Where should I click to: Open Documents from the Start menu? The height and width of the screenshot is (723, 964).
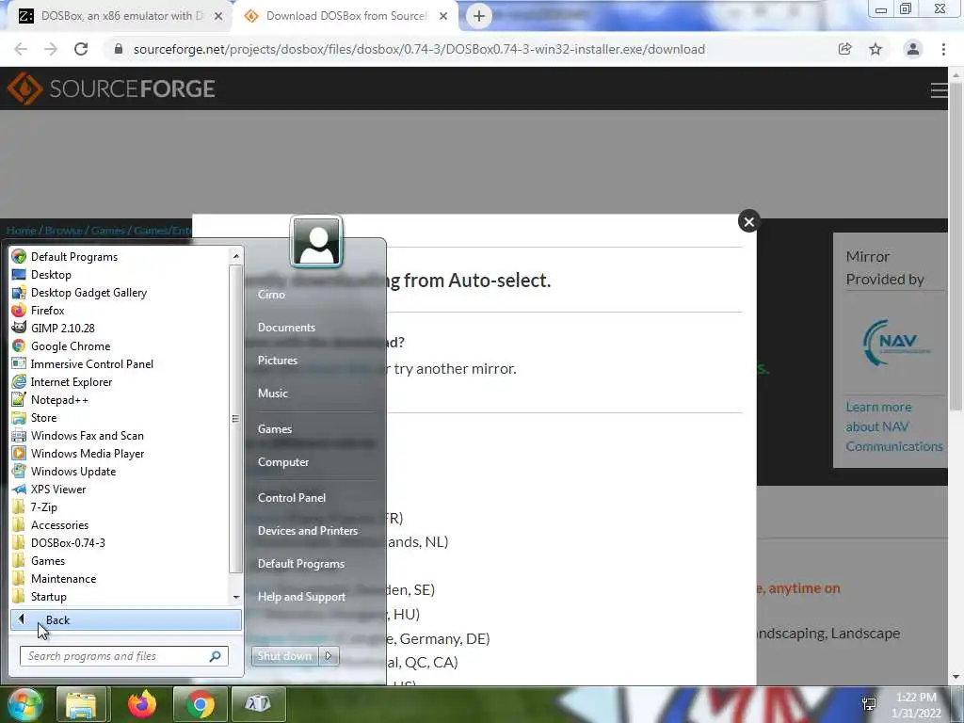[x=286, y=327]
